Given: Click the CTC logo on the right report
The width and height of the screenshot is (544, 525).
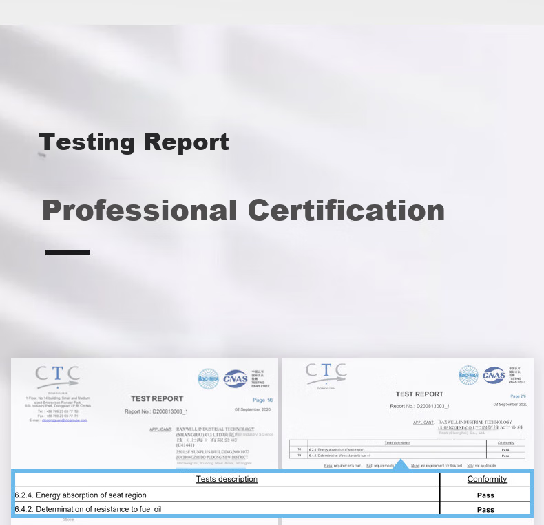Looking at the screenshot, I should 326,374.
